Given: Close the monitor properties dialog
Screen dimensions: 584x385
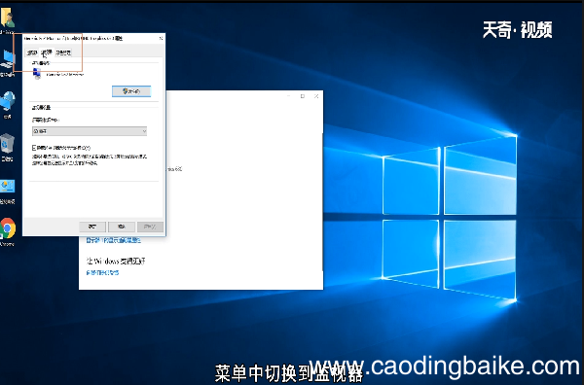Looking at the screenshot, I should pos(161,38).
